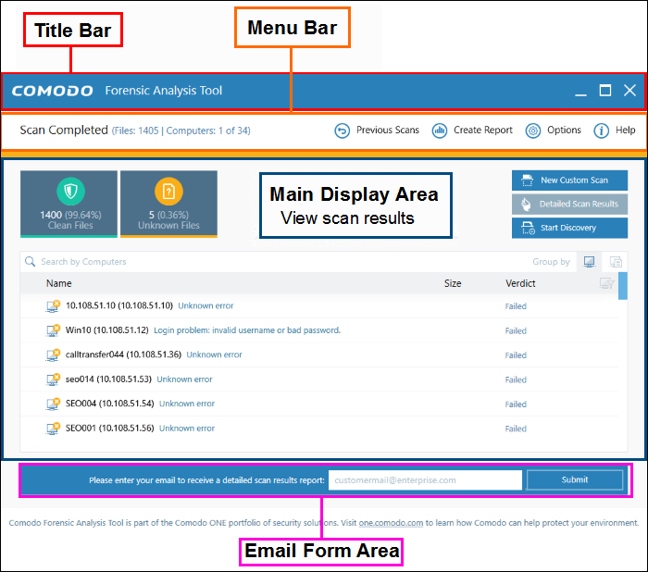The width and height of the screenshot is (648, 572).
Task: Group results by computer icon
Action: tap(589, 262)
